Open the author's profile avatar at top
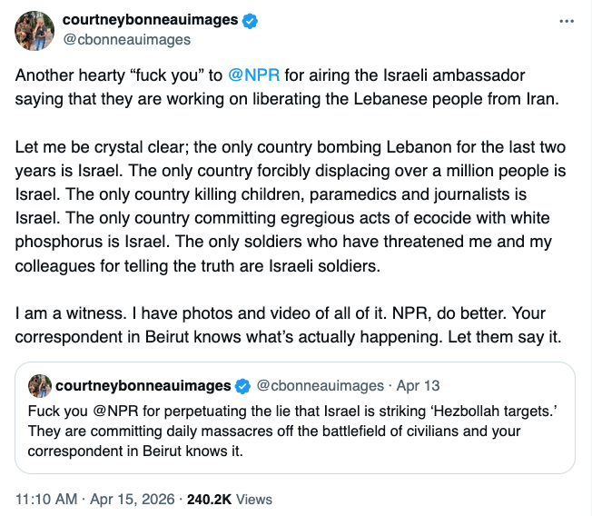Image resolution: width=592 pixels, height=516 pixels. [x=32, y=30]
